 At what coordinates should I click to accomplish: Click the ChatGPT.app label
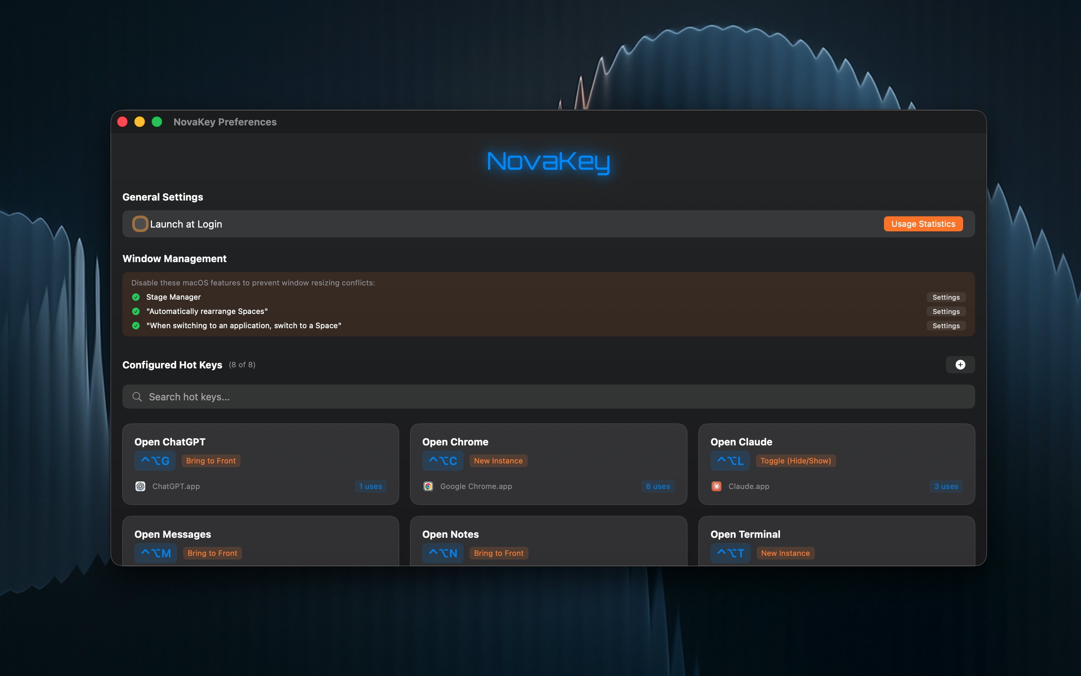point(176,486)
